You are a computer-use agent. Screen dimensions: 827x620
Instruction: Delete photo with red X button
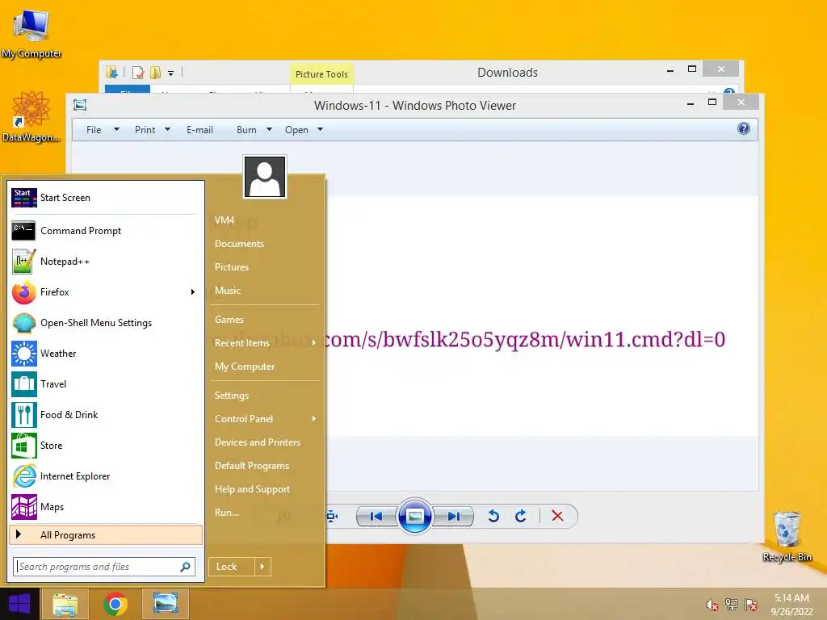point(557,516)
